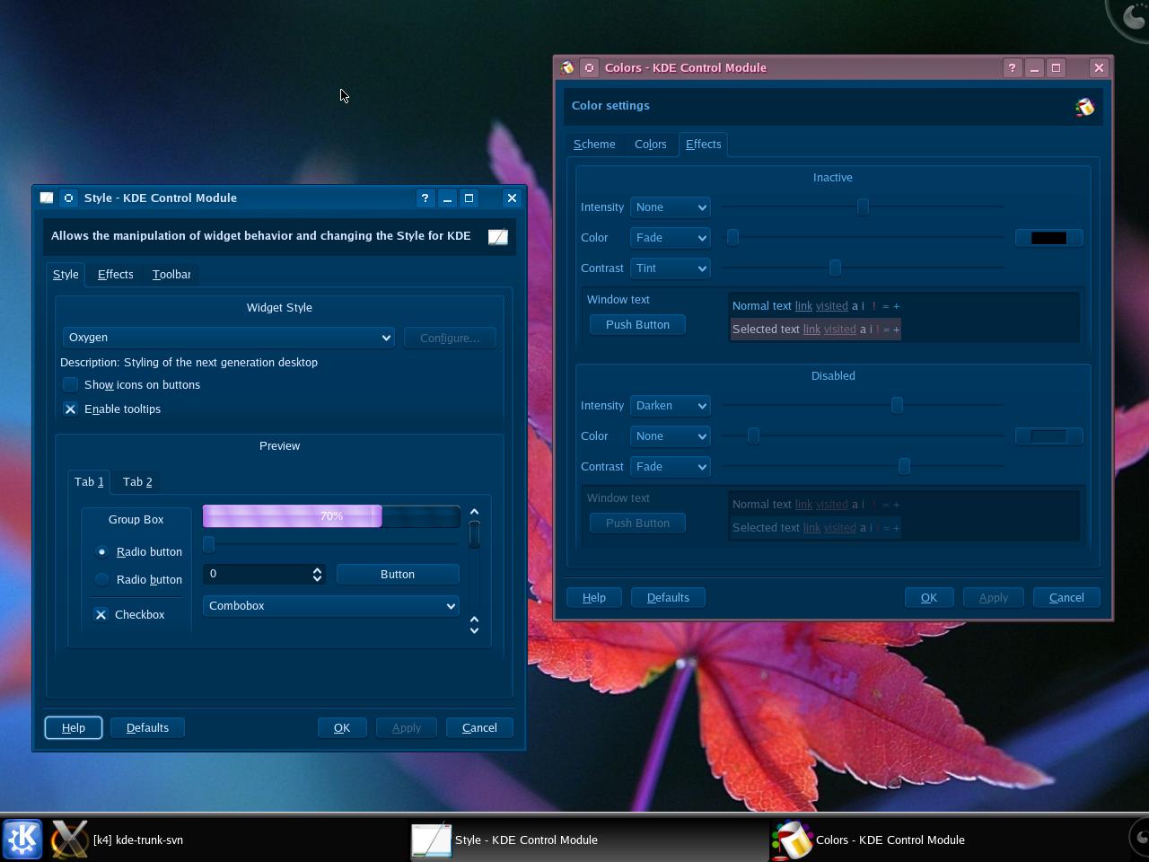Open the KDE Kickoff launcher menu
The height and width of the screenshot is (862, 1149).
22,840
